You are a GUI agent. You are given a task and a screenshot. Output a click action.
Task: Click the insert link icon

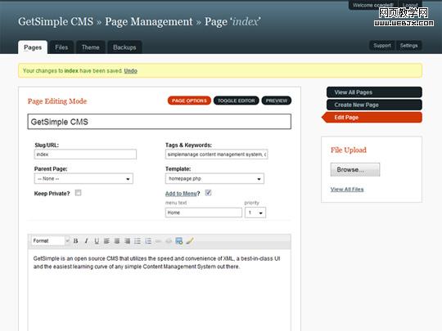point(159,241)
